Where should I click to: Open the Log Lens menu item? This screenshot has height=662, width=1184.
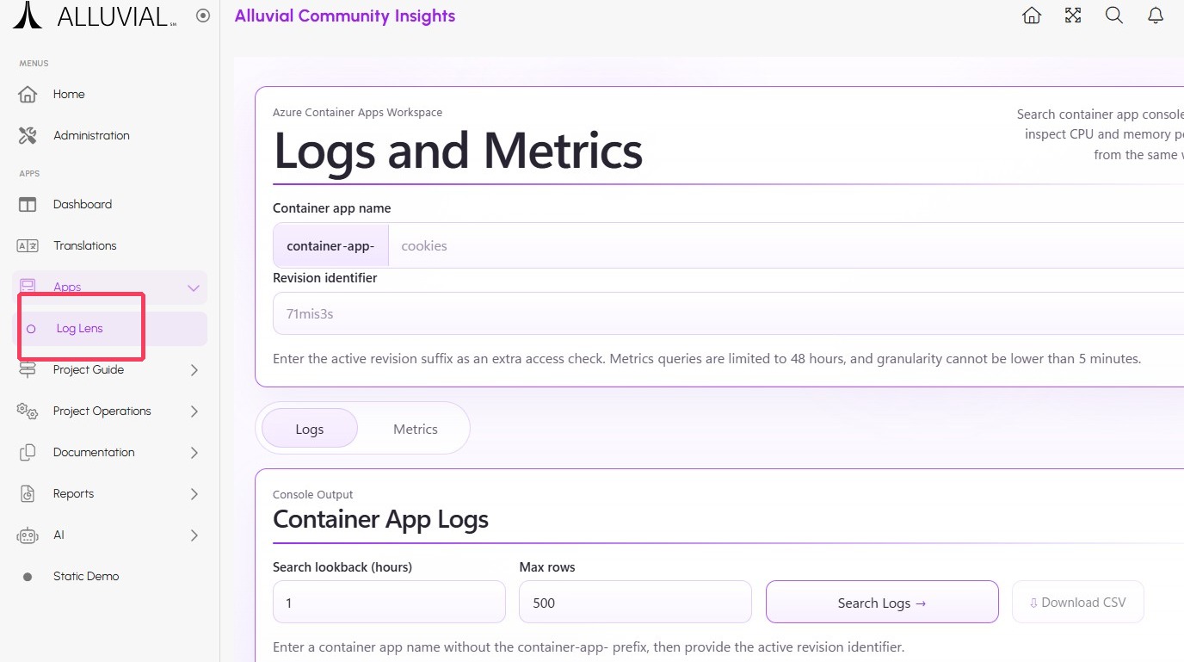[x=110, y=329]
